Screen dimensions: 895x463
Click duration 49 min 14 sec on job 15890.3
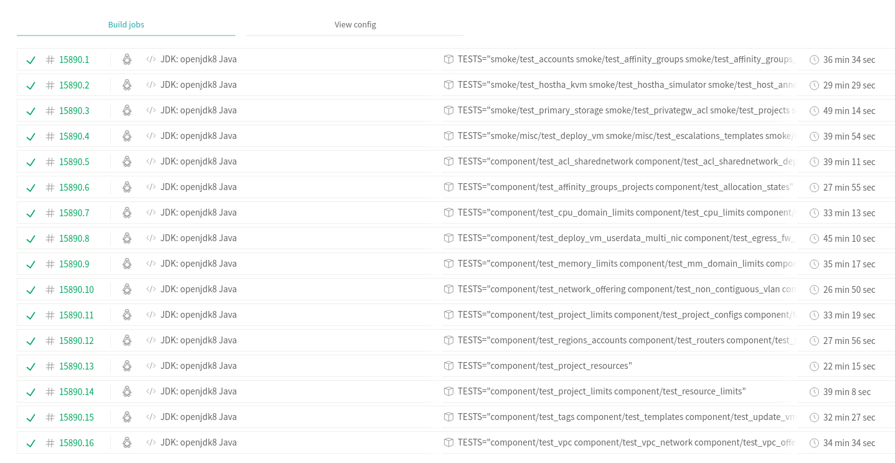[850, 110]
